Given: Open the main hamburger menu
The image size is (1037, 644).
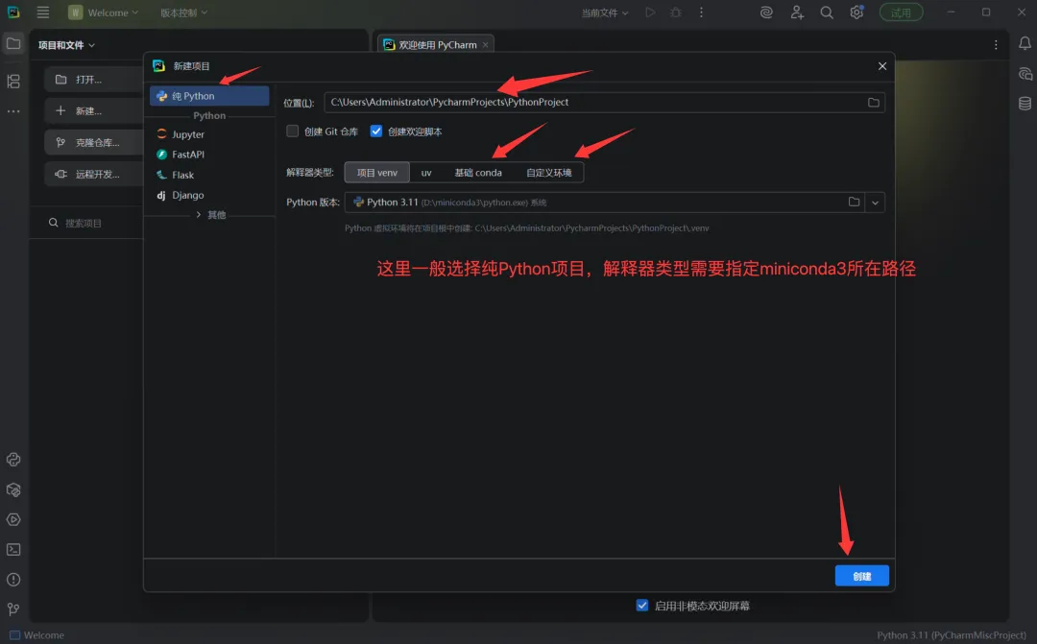Looking at the screenshot, I should pyautogui.click(x=43, y=12).
